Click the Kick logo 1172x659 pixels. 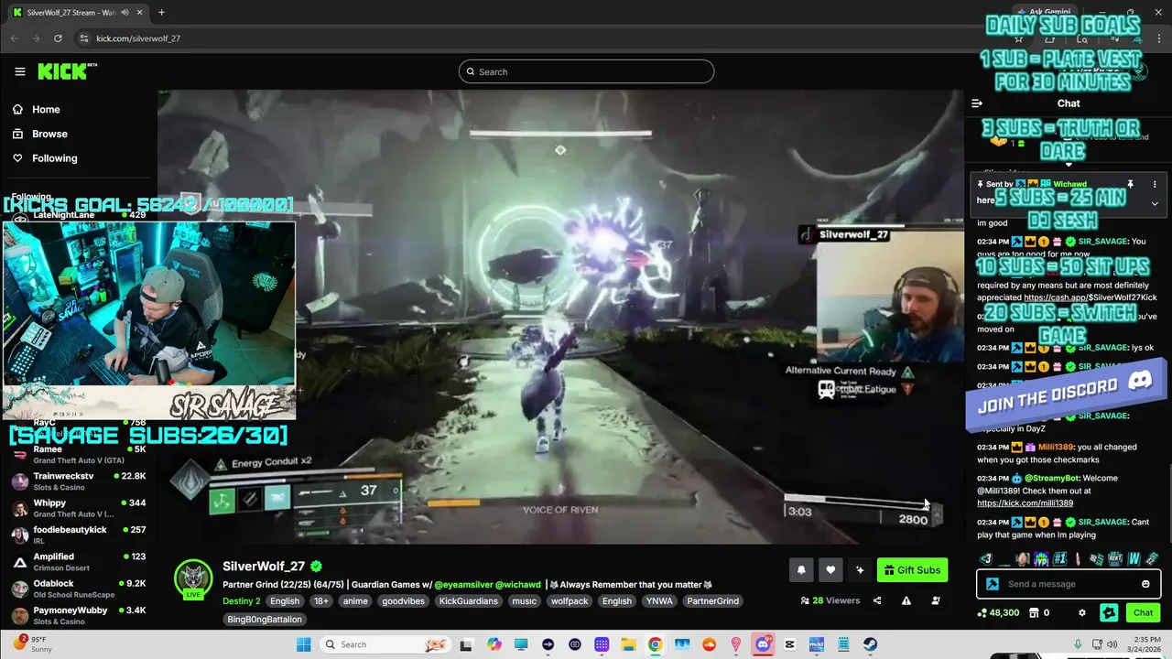[67, 71]
